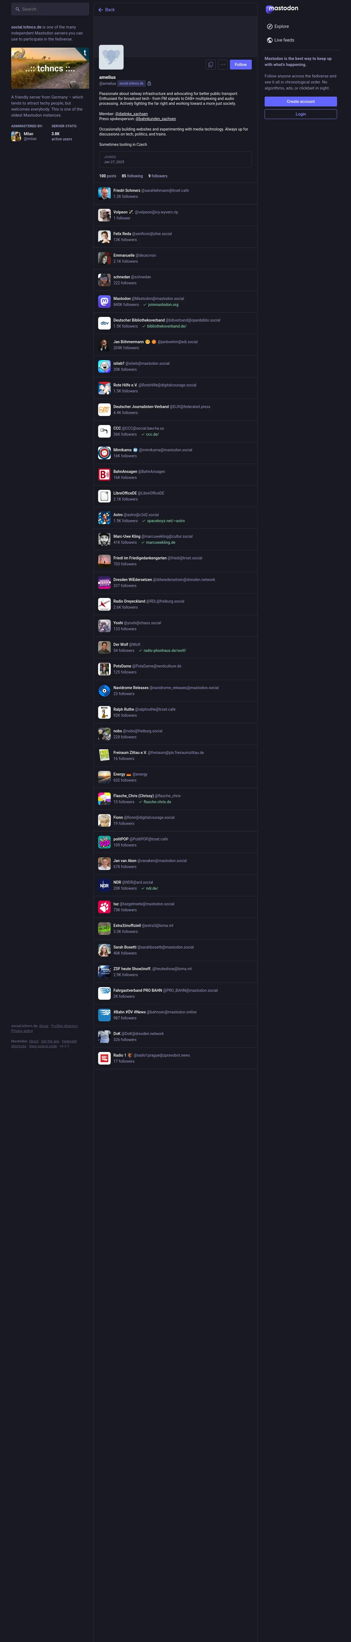Click Create account button
The height and width of the screenshot is (1642, 351).
(301, 101)
